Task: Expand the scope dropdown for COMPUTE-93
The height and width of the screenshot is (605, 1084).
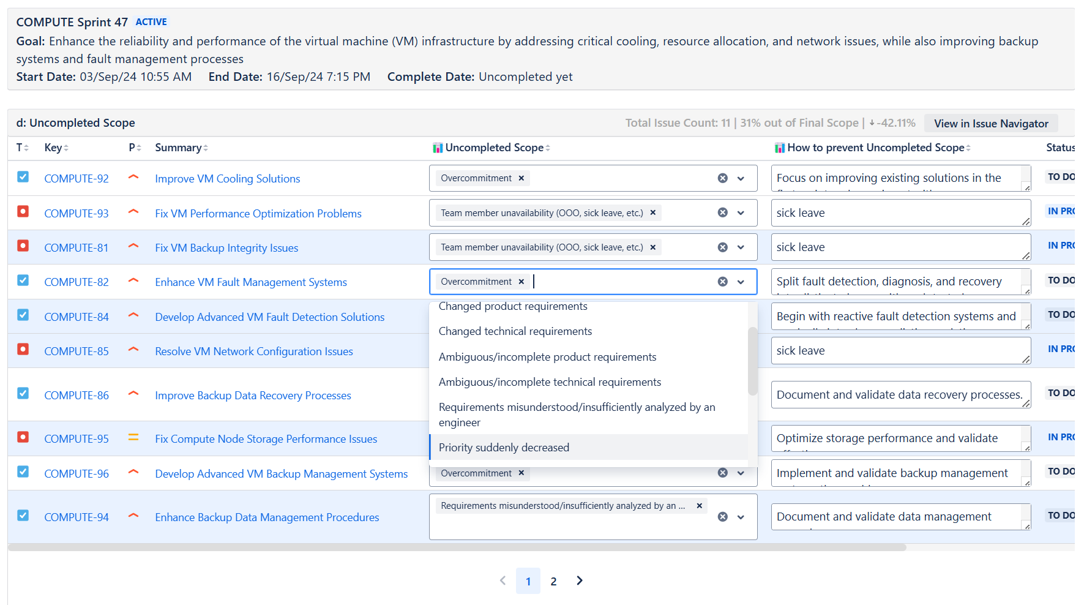Action: [741, 212]
